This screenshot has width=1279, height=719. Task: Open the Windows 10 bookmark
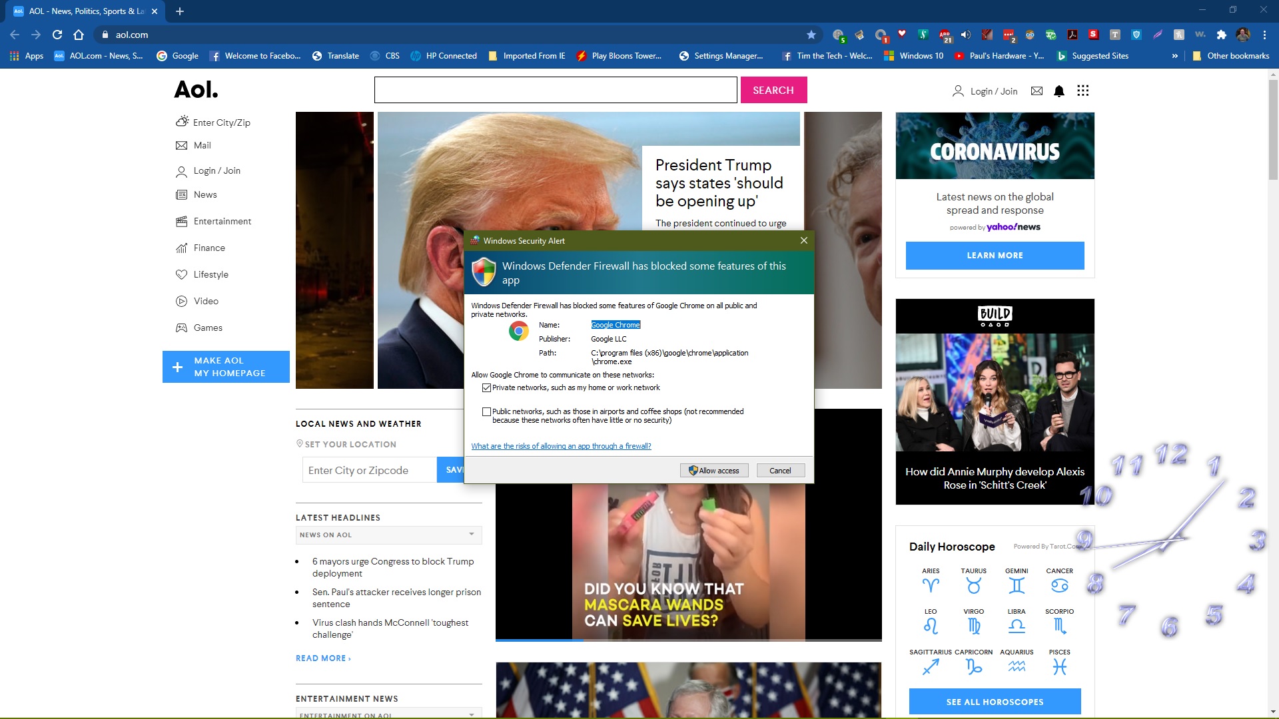(x=913, y=56)
